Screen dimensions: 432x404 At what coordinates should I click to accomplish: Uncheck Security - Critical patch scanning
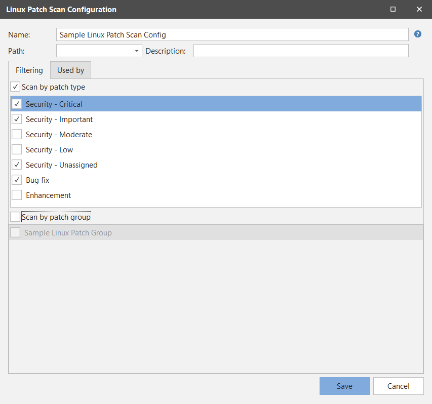[x=17, y=104]
